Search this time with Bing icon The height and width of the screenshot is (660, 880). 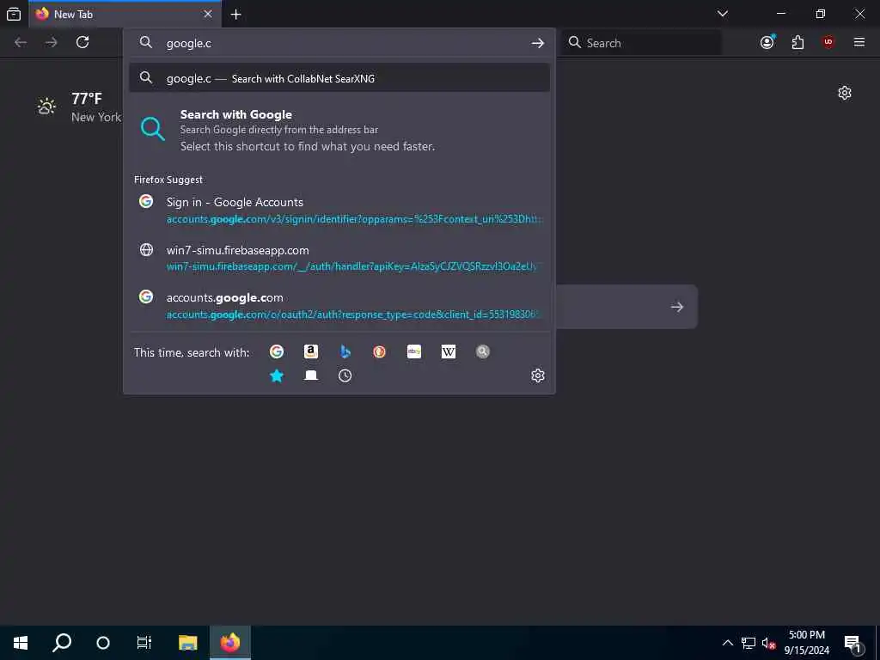pos(345,351)
